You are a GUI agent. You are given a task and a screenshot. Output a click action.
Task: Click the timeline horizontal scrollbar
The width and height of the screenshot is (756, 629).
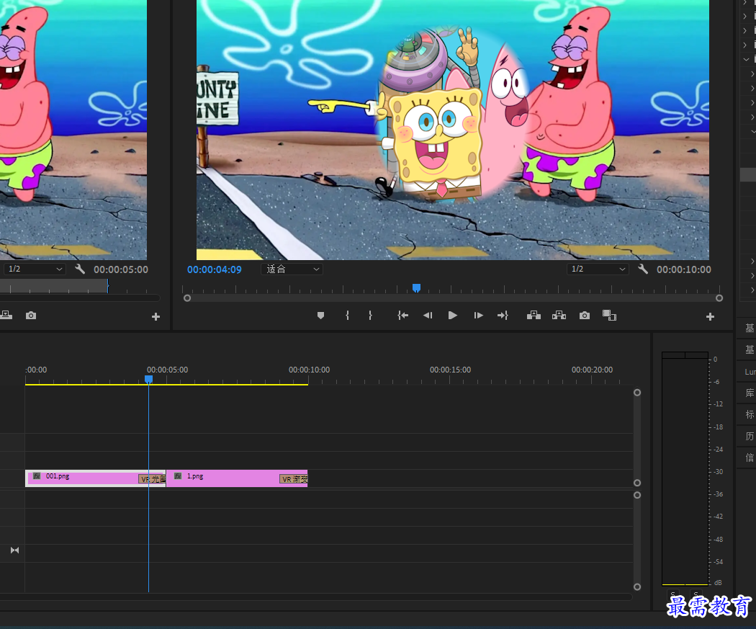(x=316, y=597)
